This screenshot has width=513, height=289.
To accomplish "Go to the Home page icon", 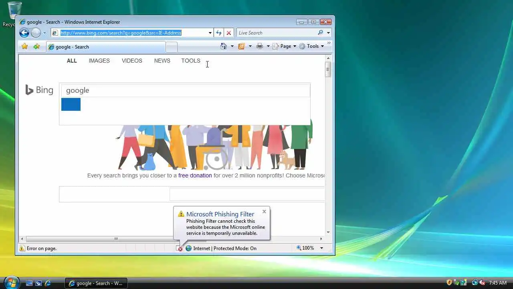I will click(x=224, y=46).
